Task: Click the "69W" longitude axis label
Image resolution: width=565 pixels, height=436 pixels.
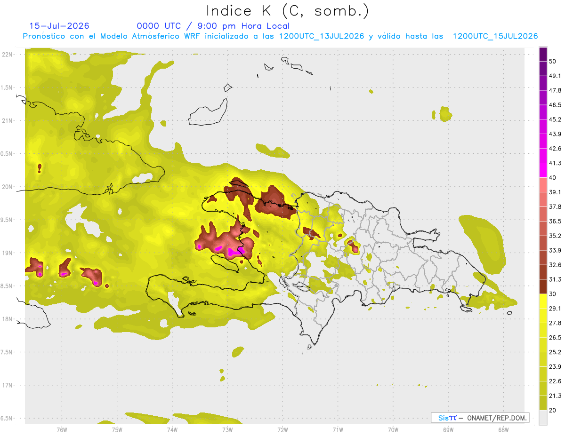Action: [x=448, y=429]
